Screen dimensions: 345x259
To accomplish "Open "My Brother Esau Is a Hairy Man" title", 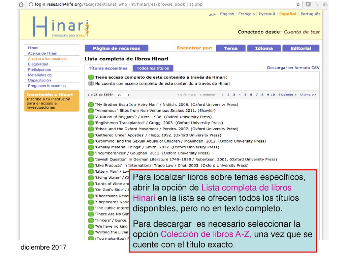I will [166, 105].
